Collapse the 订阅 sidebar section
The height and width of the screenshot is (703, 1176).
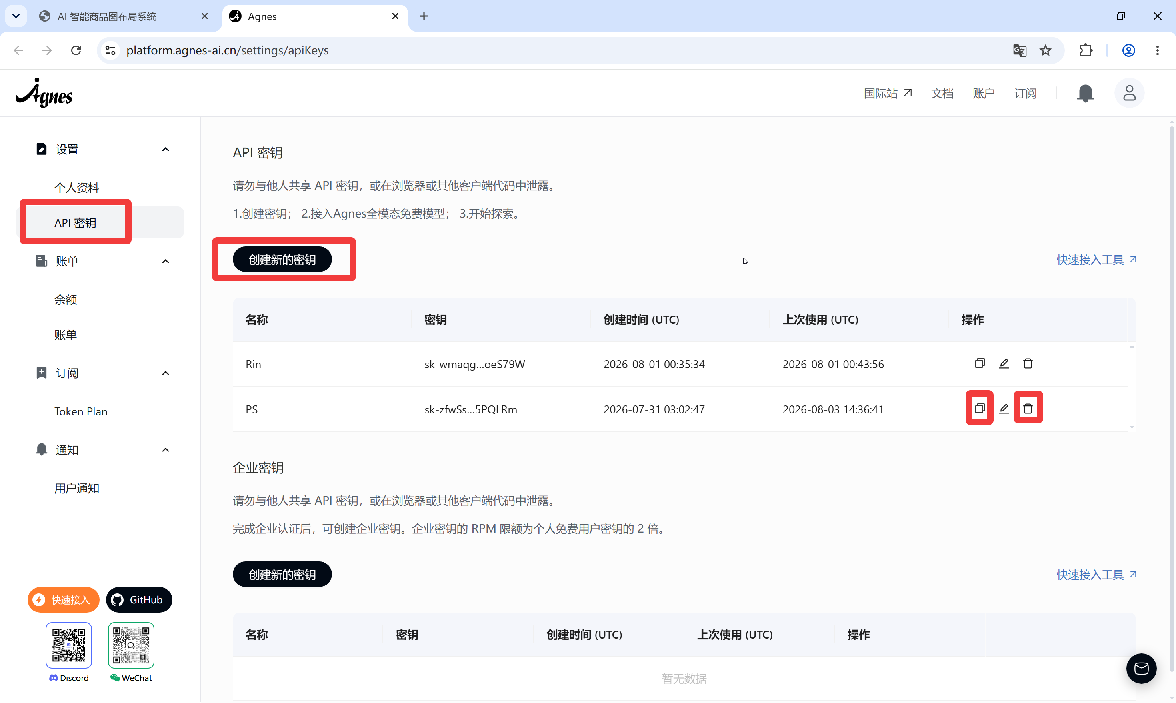click(x=165, y=373)
